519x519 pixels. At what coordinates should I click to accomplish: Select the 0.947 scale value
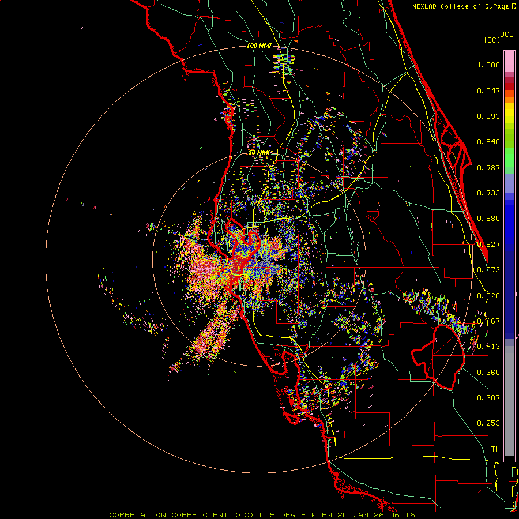(x=488, y=91)
